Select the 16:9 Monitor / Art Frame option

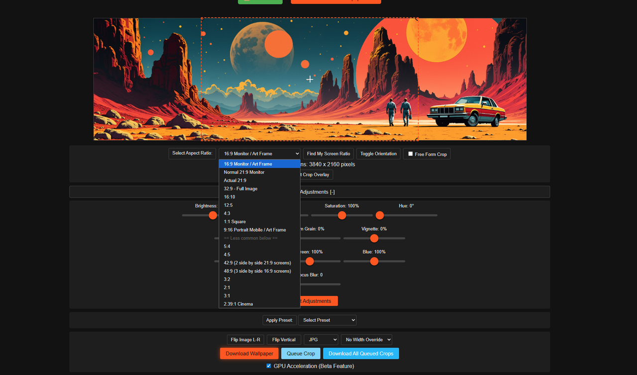pyautogui.click(x=259, y=164)
